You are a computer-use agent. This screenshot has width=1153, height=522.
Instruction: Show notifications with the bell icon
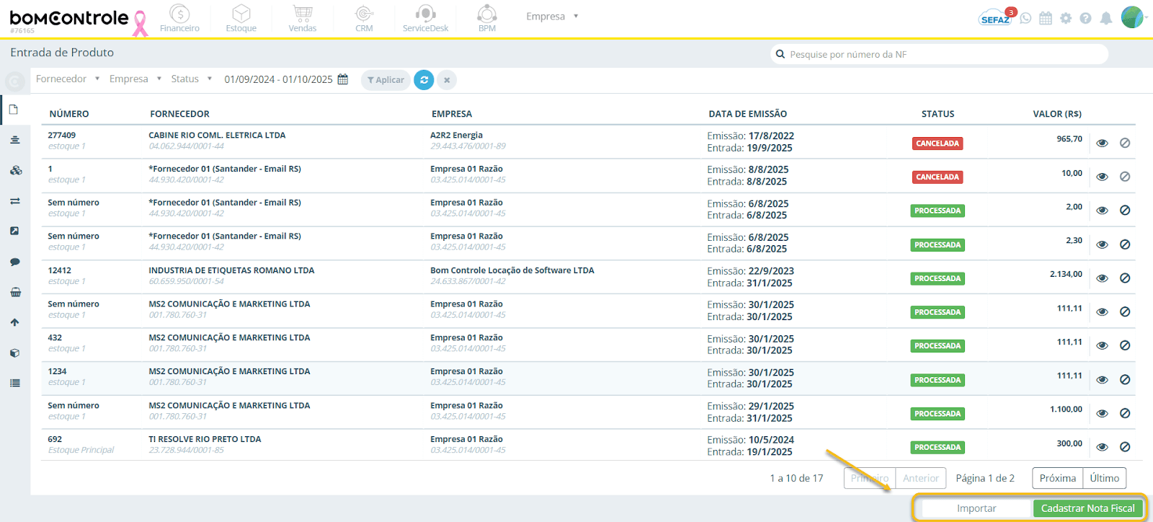click(x=1106, y=18)
